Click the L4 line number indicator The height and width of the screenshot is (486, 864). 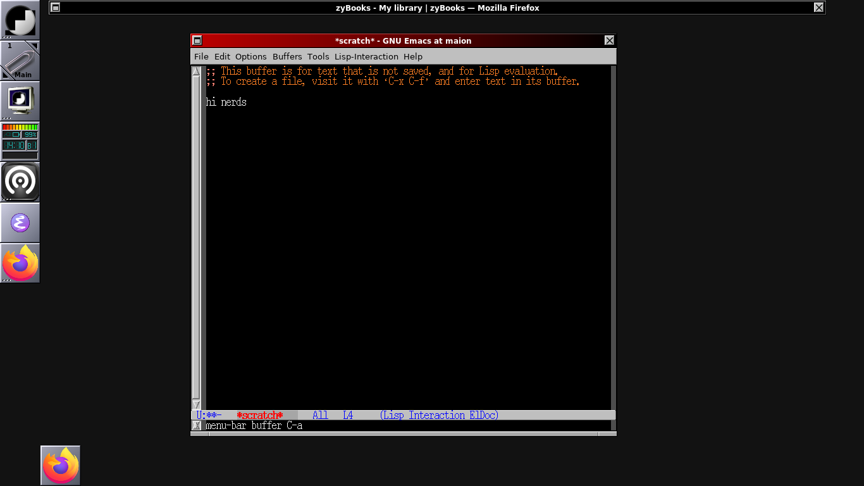348,415
